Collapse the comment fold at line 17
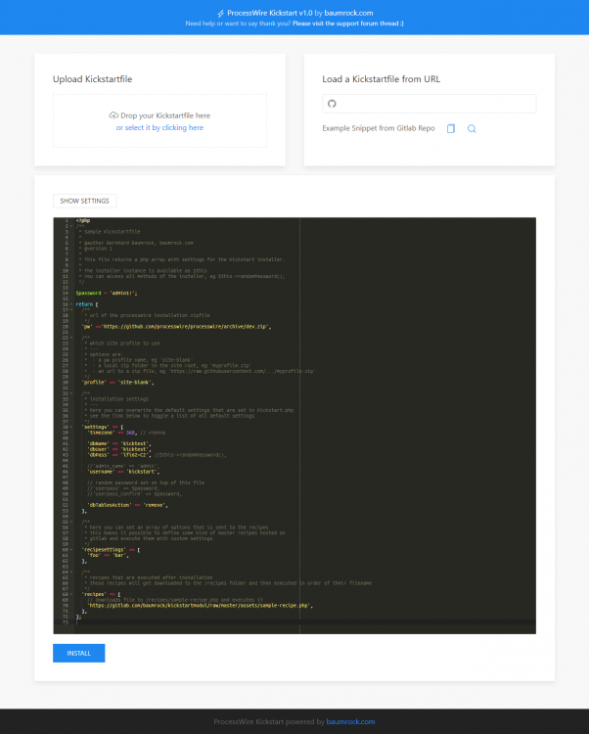Screen dimensions: 589x734 71,310
